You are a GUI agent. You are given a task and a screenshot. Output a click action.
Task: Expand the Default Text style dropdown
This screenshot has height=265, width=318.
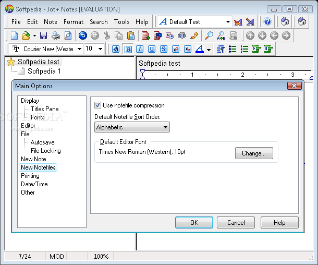click(x=228, y=22)
